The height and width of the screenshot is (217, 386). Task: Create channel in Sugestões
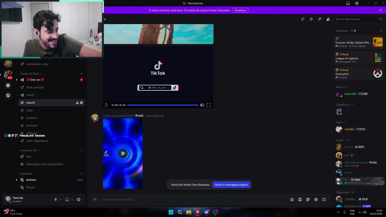click(81, 174)
